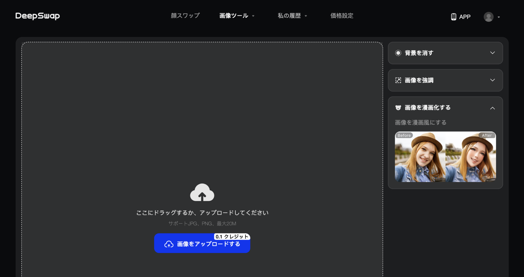Click the user profile avatar icon

click(489, 17)
